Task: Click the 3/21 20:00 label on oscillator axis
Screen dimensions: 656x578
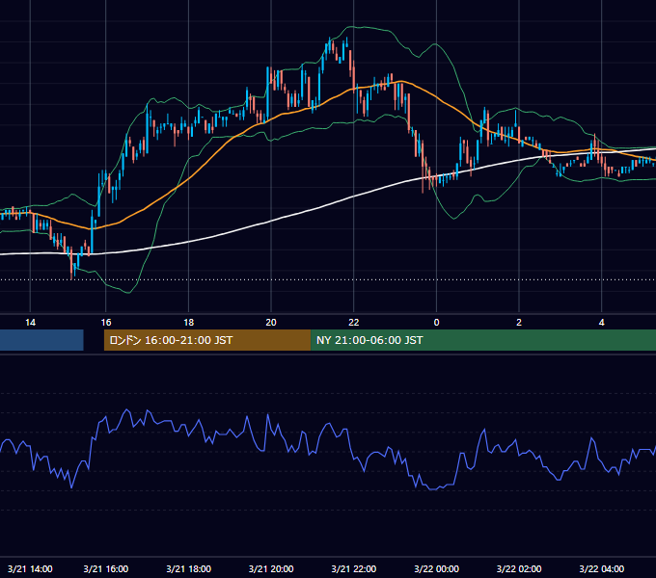Action: (x=271, y=568)
